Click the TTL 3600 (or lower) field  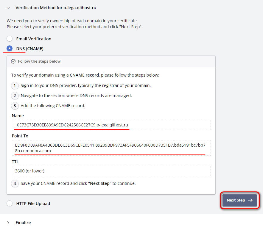pyautogui.click(x=111, y=171)
